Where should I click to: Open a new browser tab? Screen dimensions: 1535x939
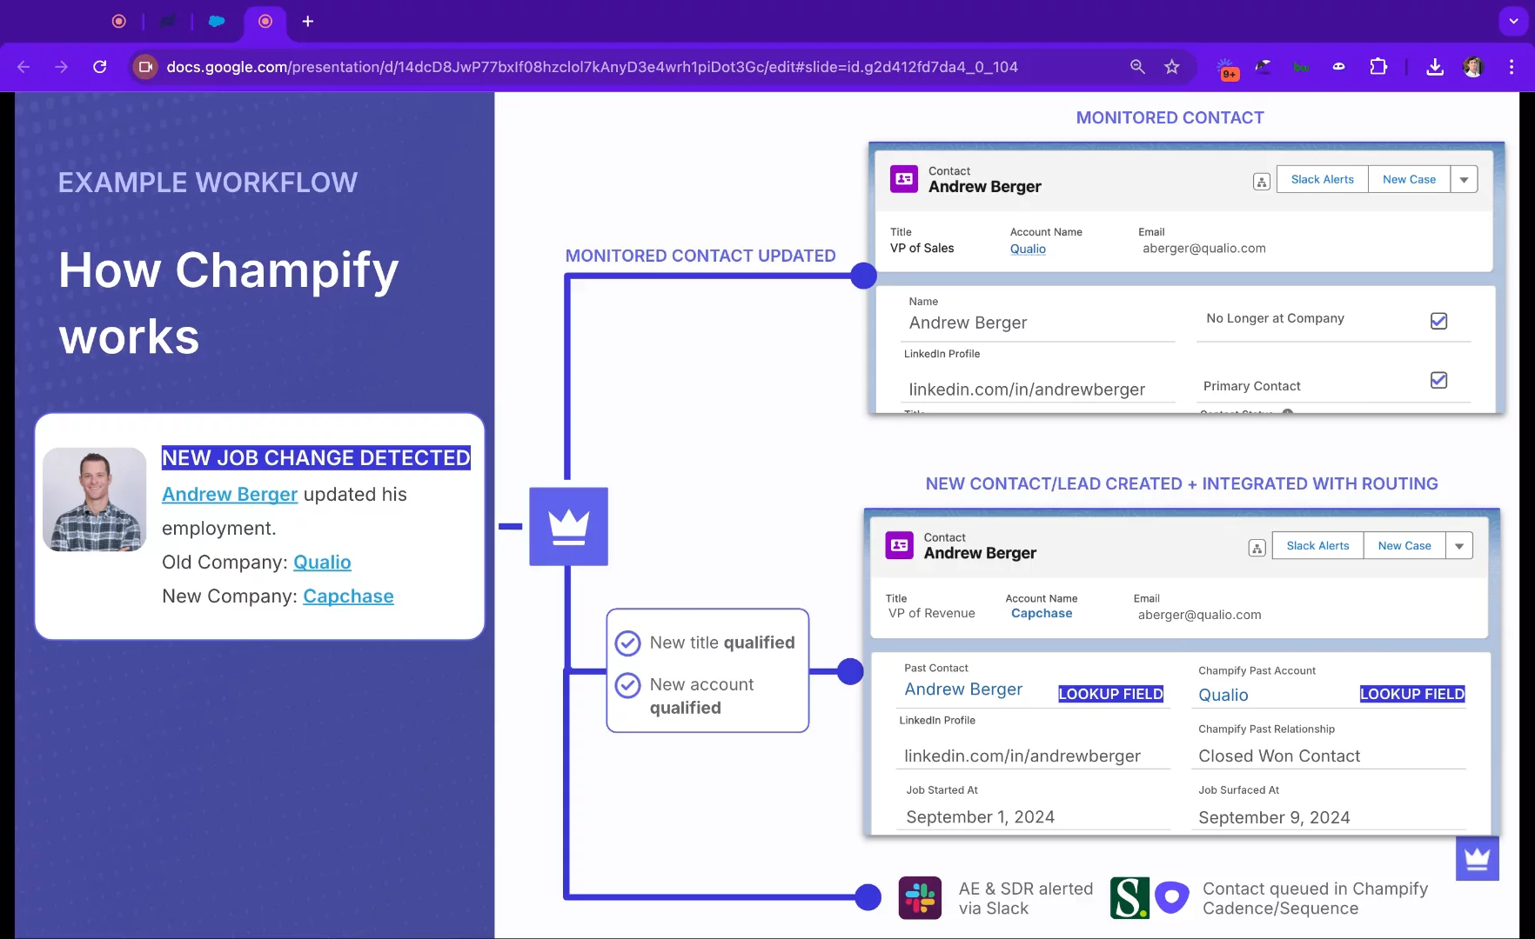point(308,21)
